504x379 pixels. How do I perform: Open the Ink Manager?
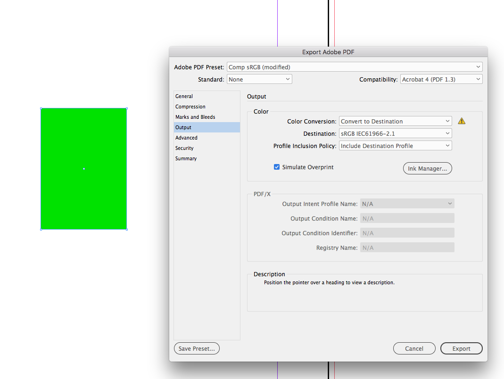pyautogui.click(x=427, y=168)
